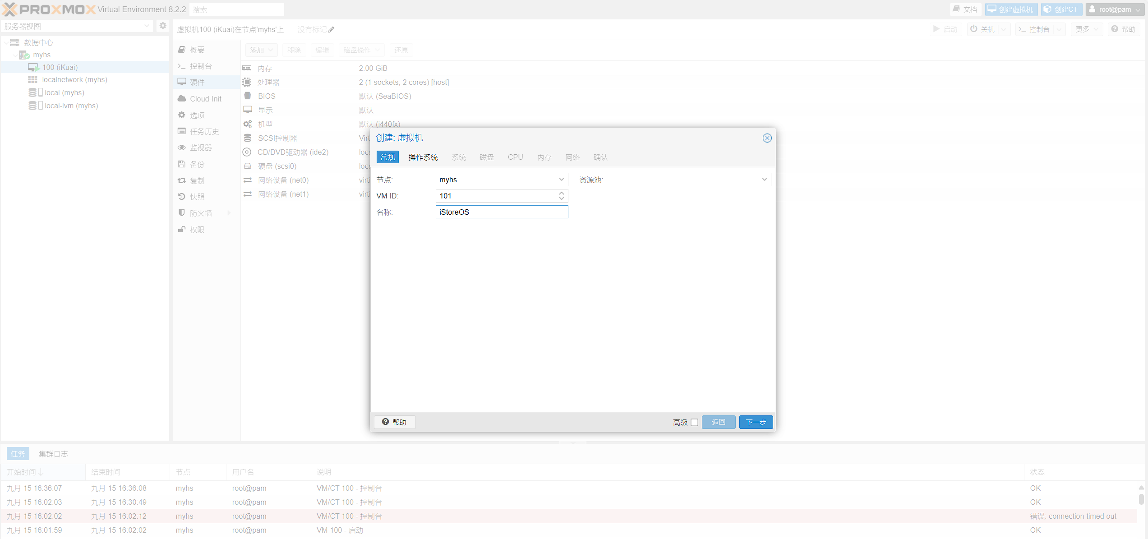Viewport: 1148px width, 539px height.
Task: Toggle the 高级 advanced checkbox
Action: coord(694,423)
